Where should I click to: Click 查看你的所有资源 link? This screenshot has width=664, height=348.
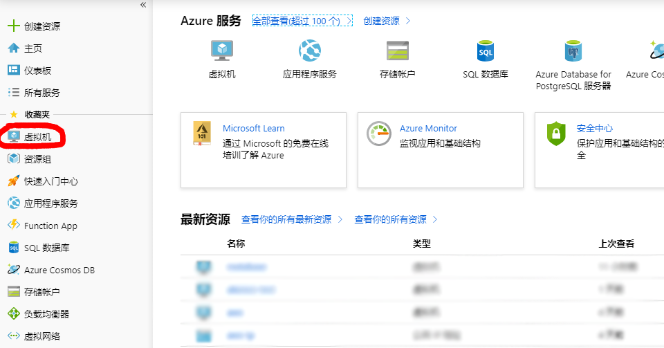point(396,219)
